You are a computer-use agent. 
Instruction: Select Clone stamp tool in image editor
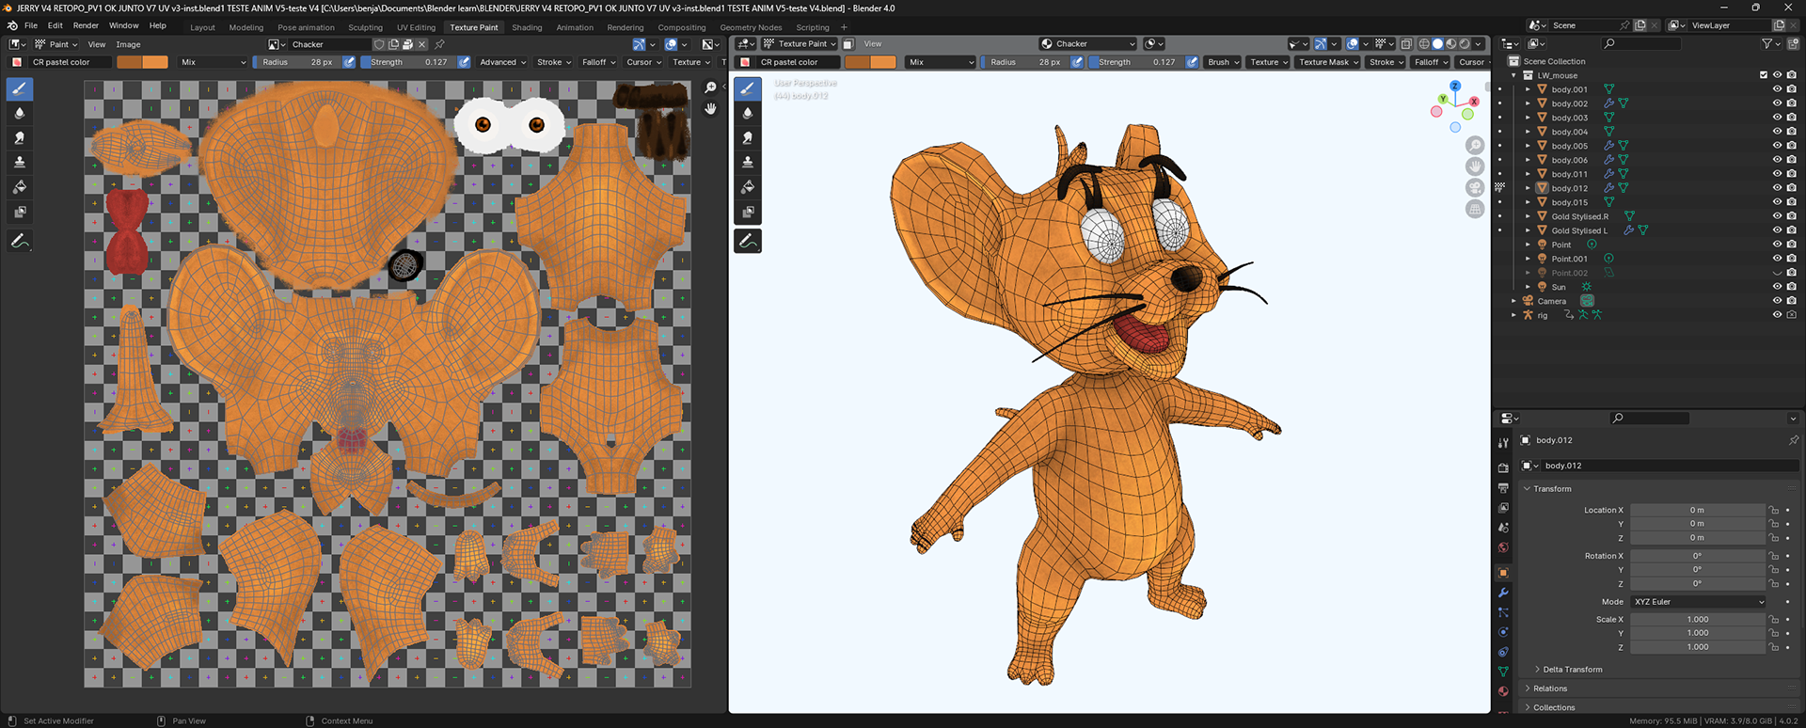pos(20,162)
